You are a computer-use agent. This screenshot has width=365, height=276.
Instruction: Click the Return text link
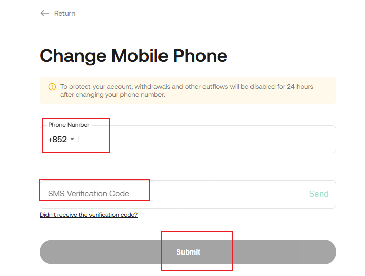(x=64, y=13)
